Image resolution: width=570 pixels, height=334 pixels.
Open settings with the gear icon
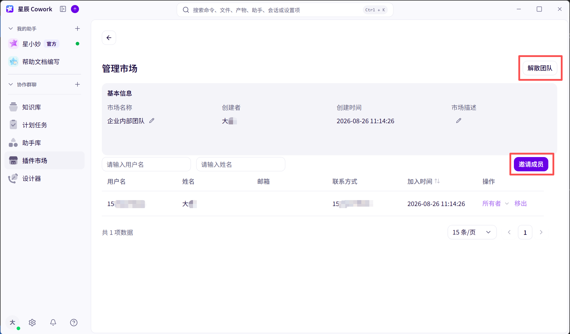(x=32, y=322)
